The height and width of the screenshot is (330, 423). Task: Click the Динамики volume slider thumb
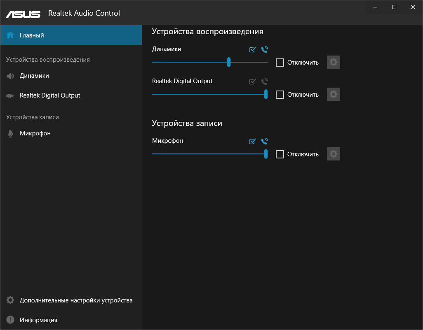click(x=229, y=63)
